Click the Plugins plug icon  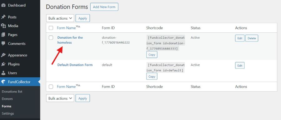click(x=3, y=64)
